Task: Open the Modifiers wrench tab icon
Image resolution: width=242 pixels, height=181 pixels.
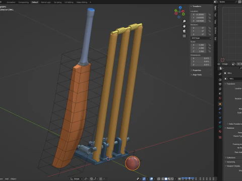Action: click(x=220, y=109)
